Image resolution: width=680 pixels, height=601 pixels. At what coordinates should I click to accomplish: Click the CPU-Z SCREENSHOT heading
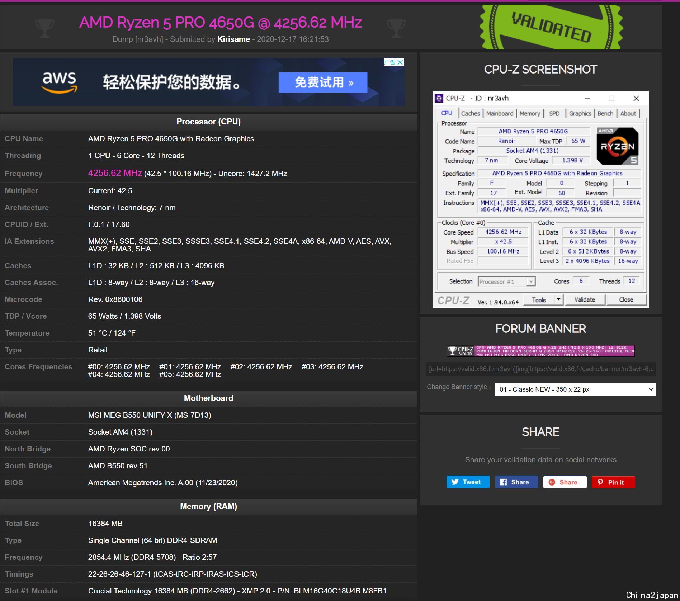pyautogui.click(x=540, y=70)
